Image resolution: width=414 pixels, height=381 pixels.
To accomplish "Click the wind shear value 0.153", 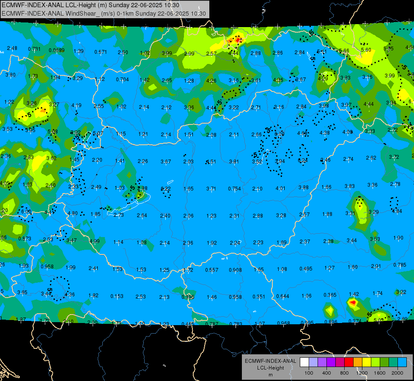I will [x=117, y=296].
